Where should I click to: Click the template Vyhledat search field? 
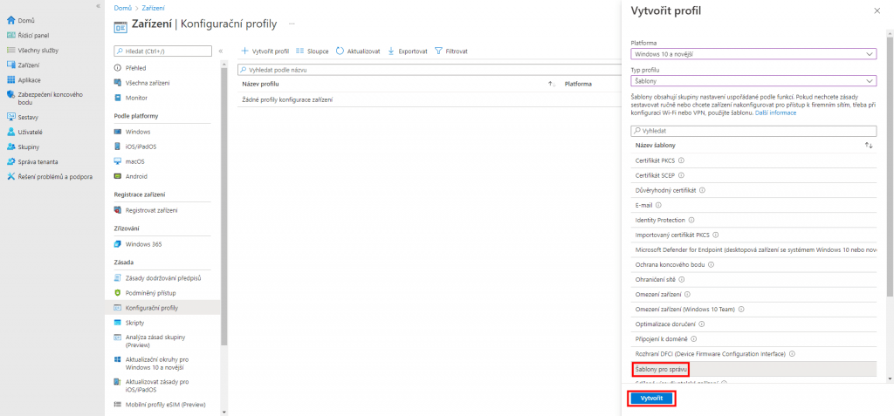(x=753, y=131)
